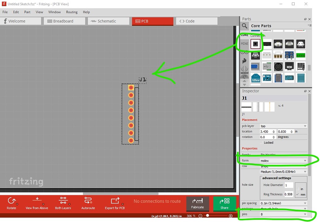Open the parts search magnifier

244,26
